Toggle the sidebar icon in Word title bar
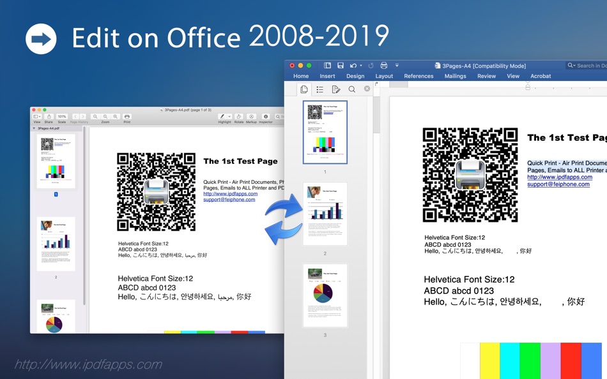Image resolution: width=607 pixels, height=379 pixels. click(328, 65)
